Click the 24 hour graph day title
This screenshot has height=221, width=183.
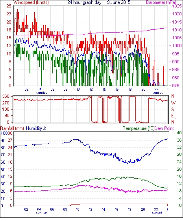pos(99,2)
